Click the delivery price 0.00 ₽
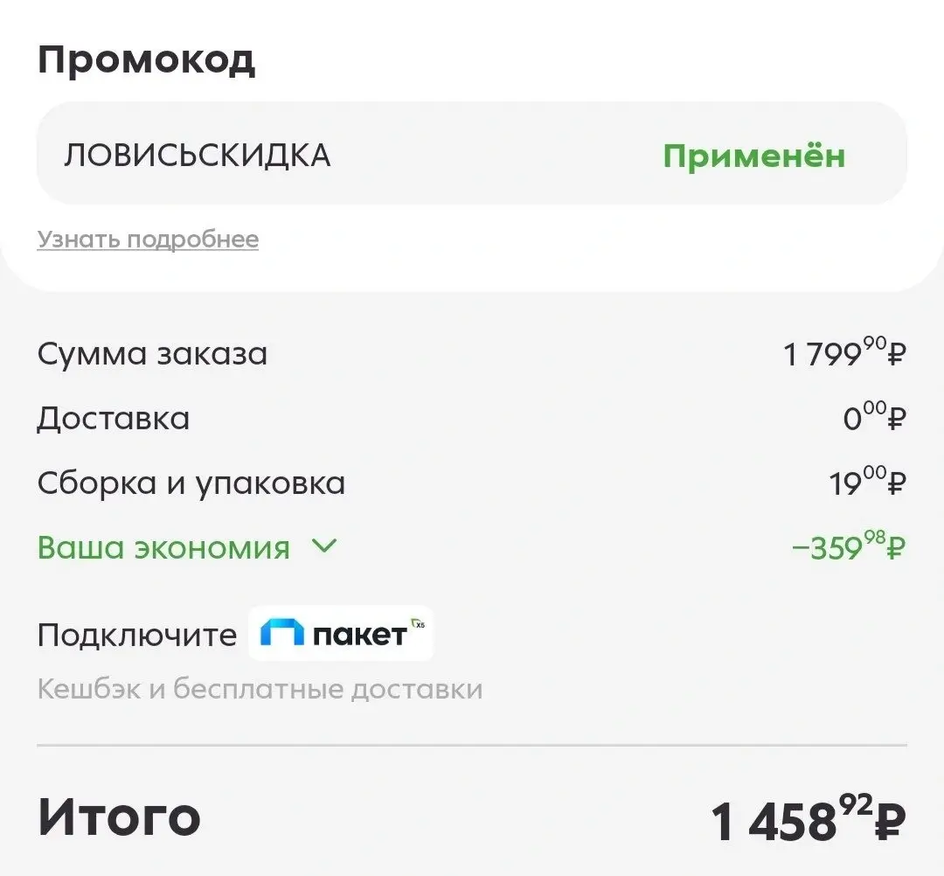Screen dimensions: 944x876 coord(874,419)
